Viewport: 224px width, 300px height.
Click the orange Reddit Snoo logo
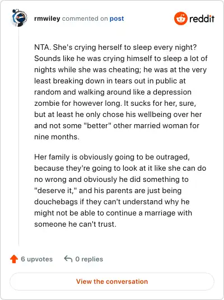pos(180,18)
